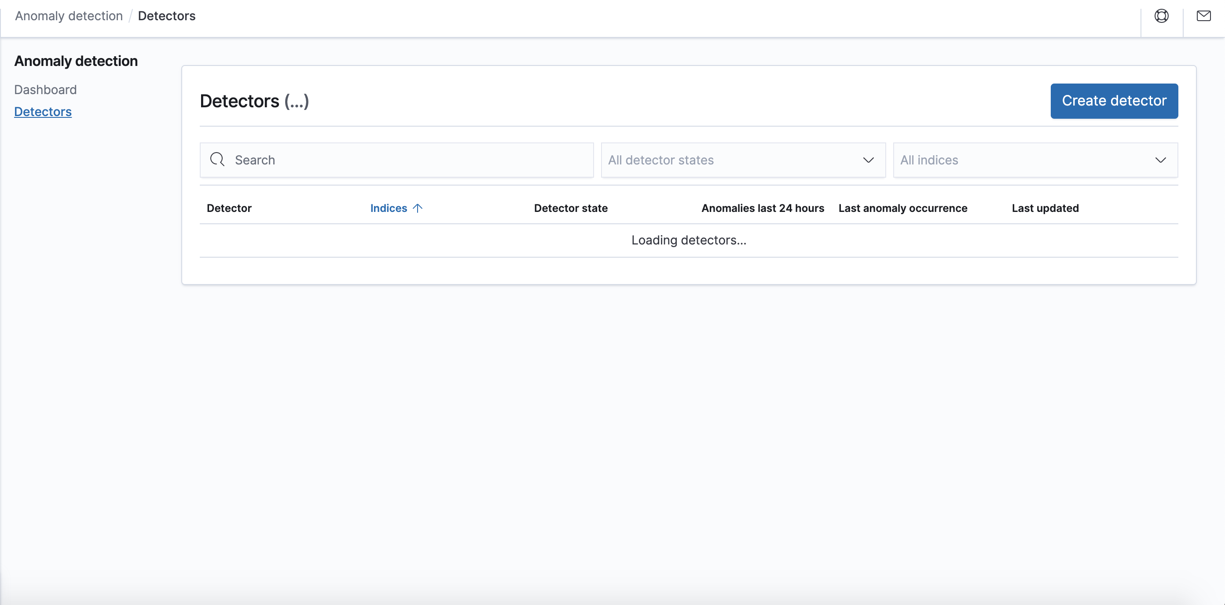Open the indices filter

click(x=1035, y=160)
